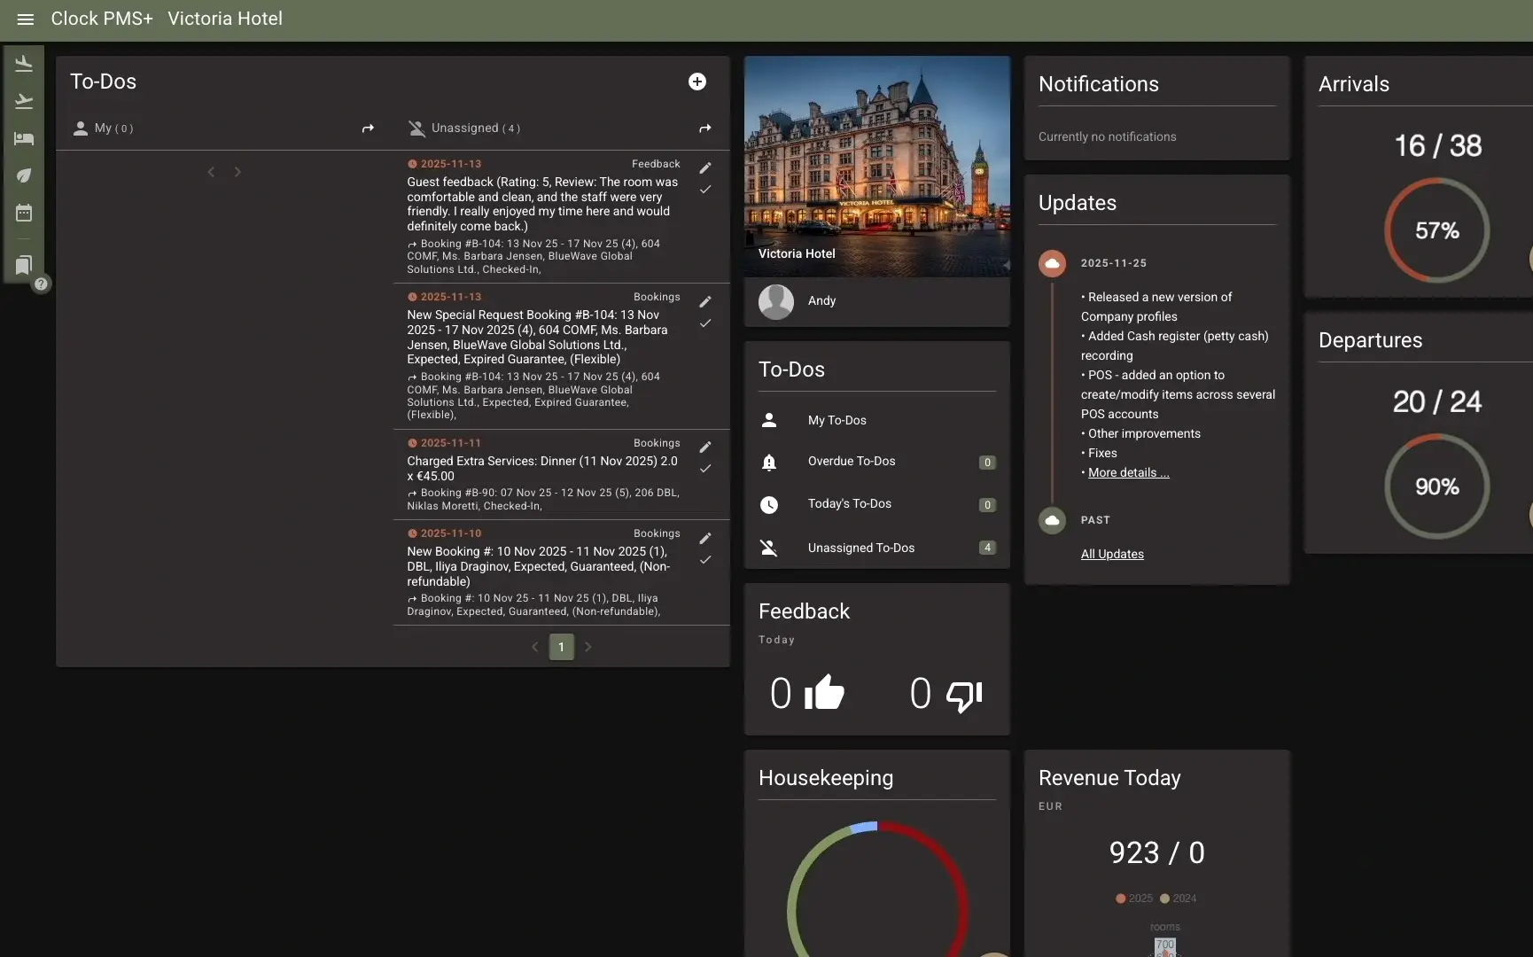
Task: Mark Charged Extra Services to-do complete
Action: click(705, 469)
